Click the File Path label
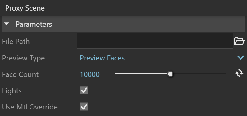This screenshot has width=247, height=116. pyautogui.click(x=16, y=42)
